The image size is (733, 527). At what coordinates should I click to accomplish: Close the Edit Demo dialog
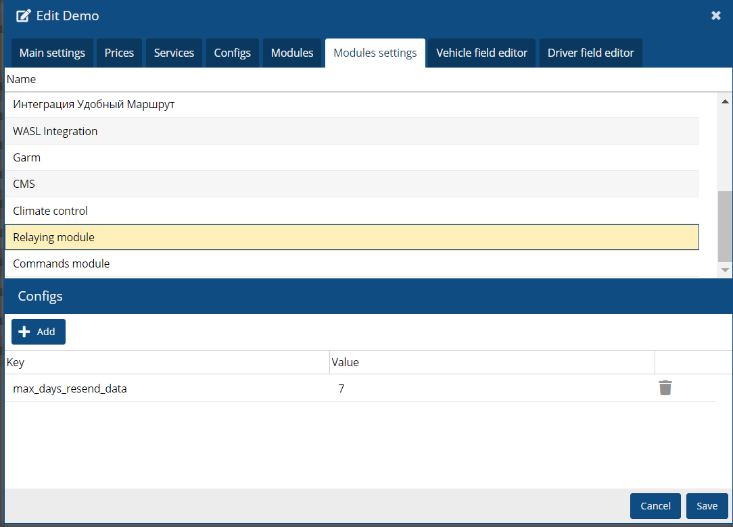point(716,16)
